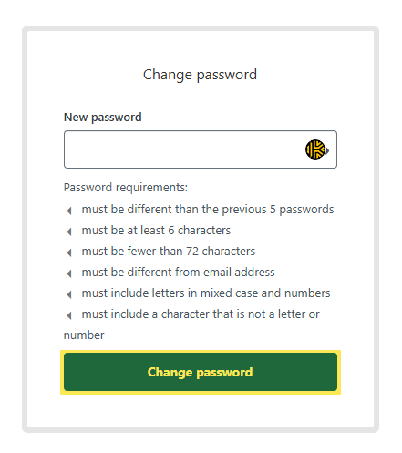The height and width of the screenshot is (453, 402).
Task: Select the Change password heading text
Action: 200,75
